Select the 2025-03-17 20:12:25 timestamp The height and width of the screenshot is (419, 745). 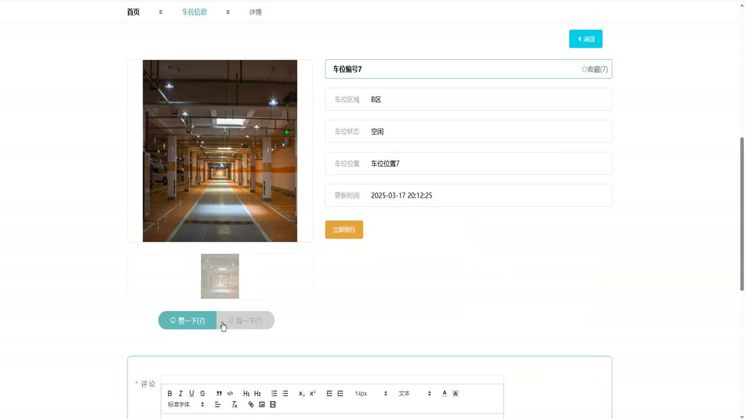(x=402, y=196)
